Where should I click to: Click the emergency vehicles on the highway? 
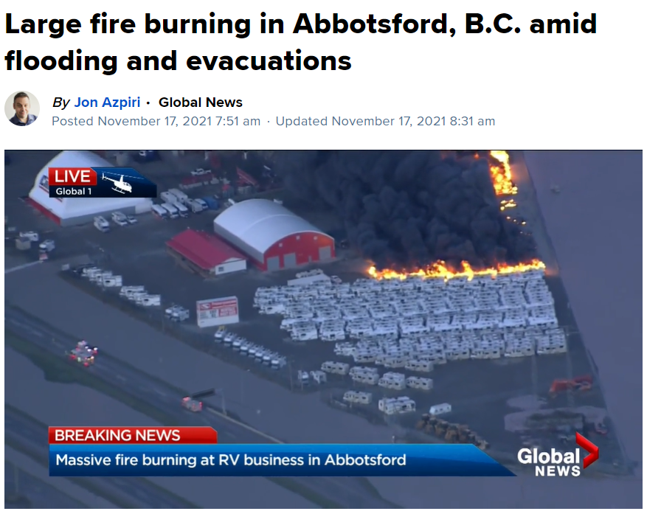tap(83, 353)
